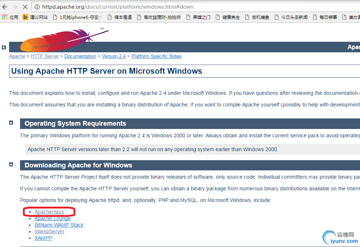Go back to the previous page
The image size is (360, 247).
click(x=5, y=7)
